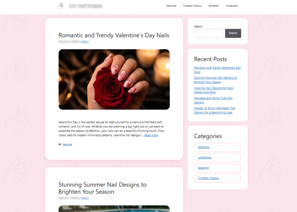Click the Search text input field
The width and height of the screenshot is (297, 212).
pyautogui.click(x=209, y=33)
